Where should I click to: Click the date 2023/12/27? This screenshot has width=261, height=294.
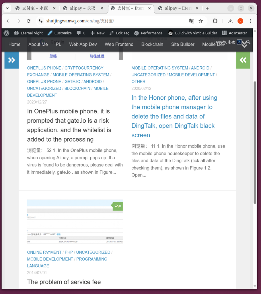pyautogui.click(x=37, y=102)
